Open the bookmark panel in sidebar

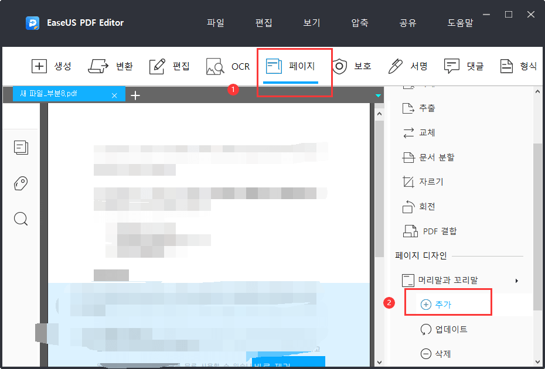[x=21, y=183]
